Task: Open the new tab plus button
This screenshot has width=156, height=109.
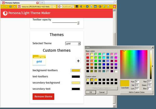Action: [42, 3]
